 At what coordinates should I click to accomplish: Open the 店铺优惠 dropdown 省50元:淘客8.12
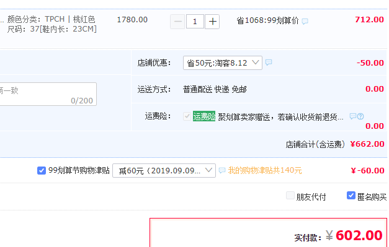223,63
